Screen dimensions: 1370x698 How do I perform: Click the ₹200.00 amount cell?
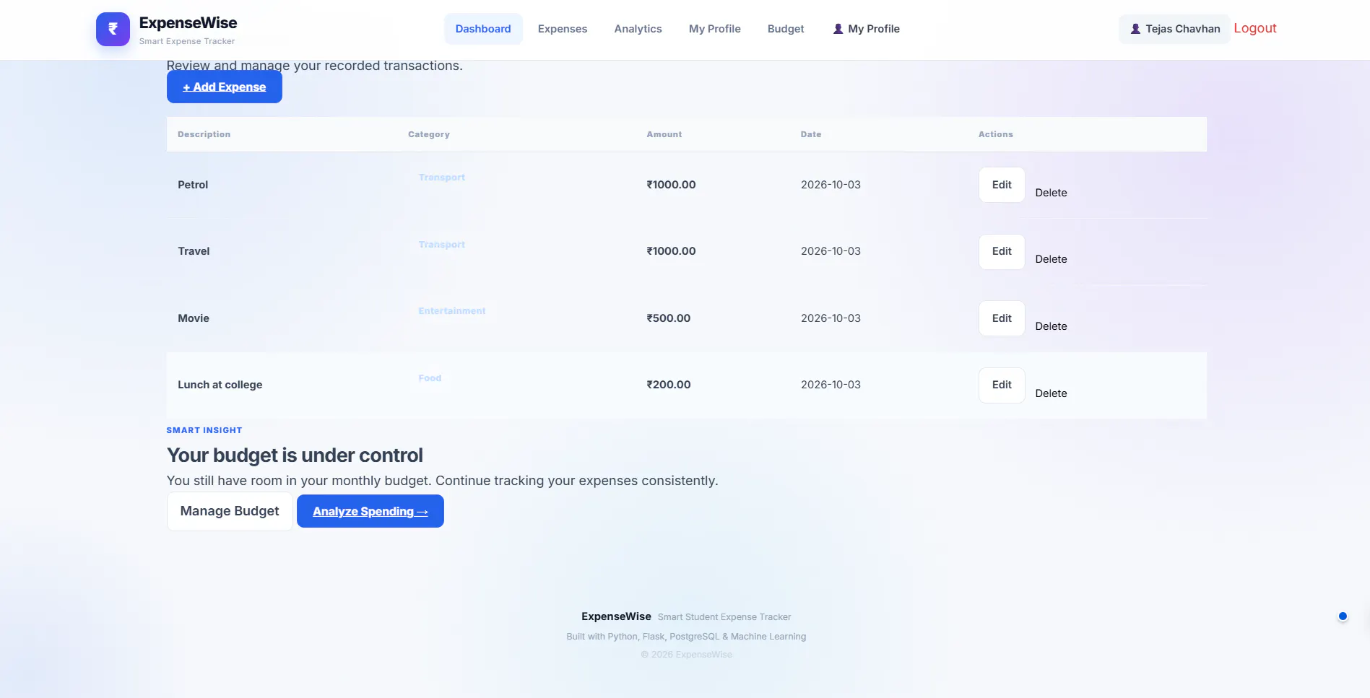669,385
